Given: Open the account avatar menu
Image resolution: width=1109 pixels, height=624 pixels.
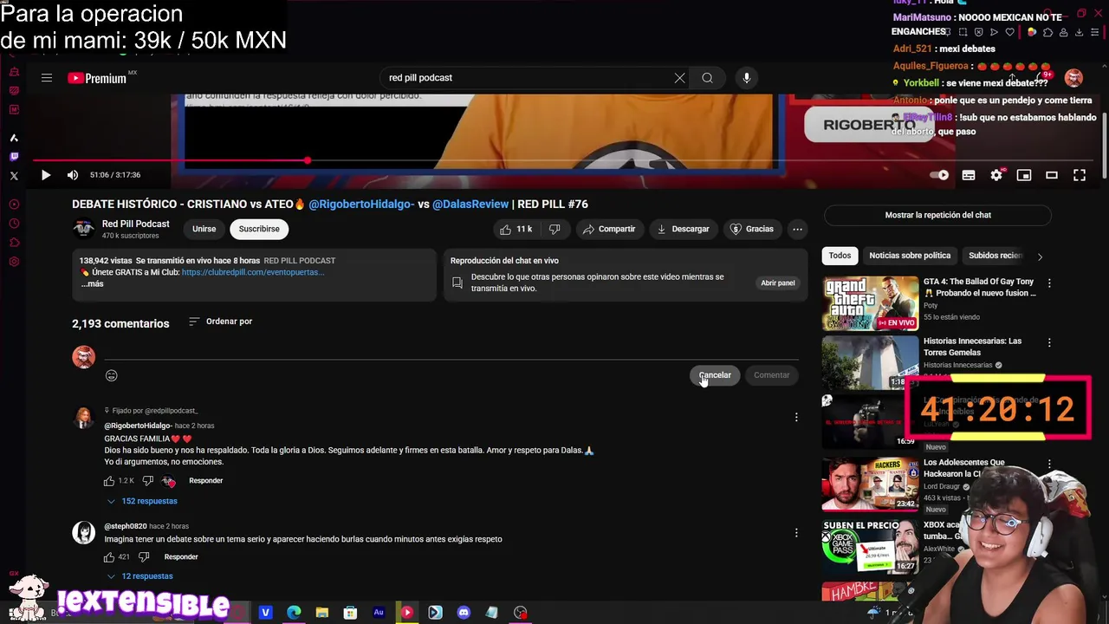Looking at the screenshot, I should [1073, 78].
